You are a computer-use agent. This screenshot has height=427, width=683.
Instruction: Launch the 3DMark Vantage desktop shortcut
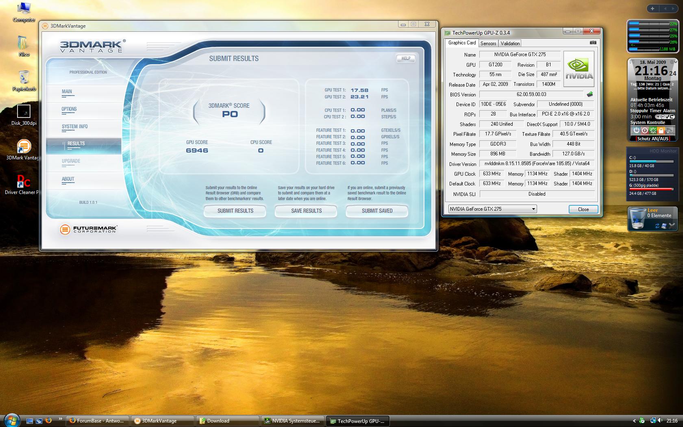pos(24,150)
